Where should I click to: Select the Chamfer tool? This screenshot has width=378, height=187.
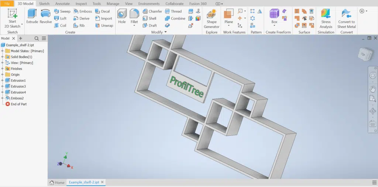pos(152,11)
